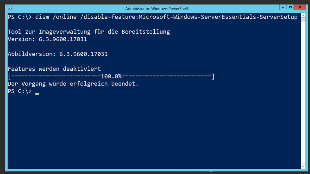Click the scrollbar up arrow
This screenshot has width=310, height=174.
click(x=303, y=15)
